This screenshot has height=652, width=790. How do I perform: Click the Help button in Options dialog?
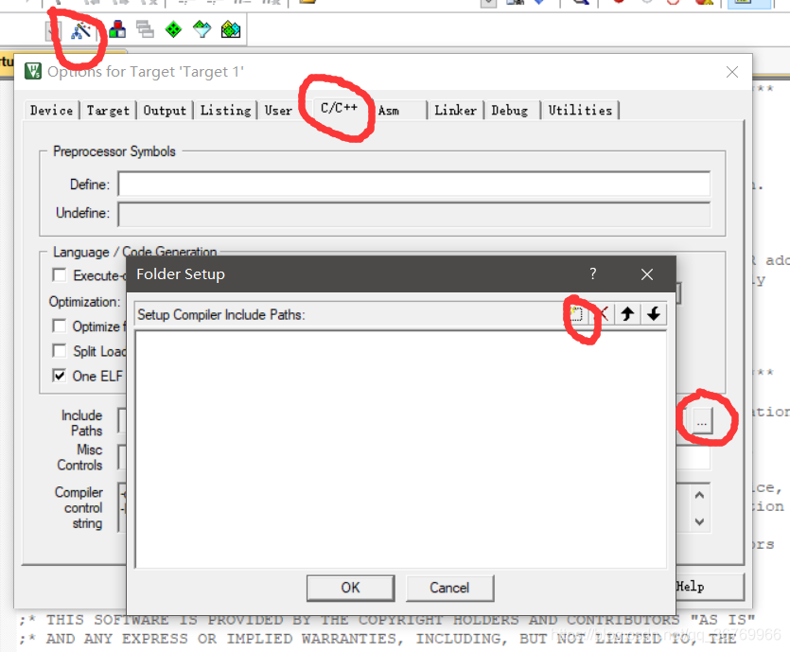coord(709,587)
